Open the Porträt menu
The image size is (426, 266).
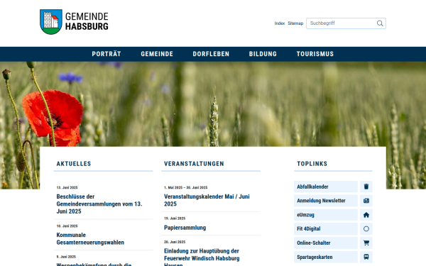106,54
